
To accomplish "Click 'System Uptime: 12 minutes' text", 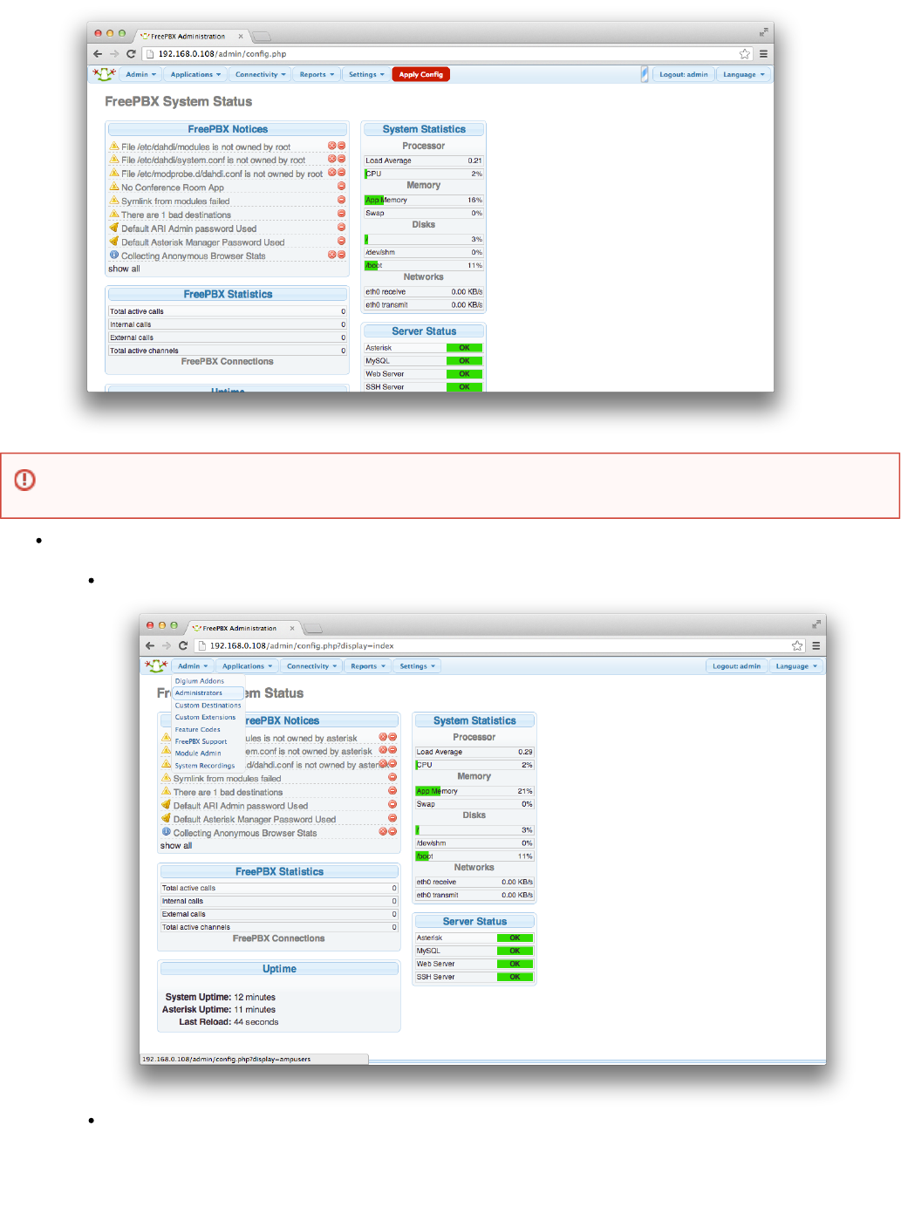I will (x=221, y=997).
